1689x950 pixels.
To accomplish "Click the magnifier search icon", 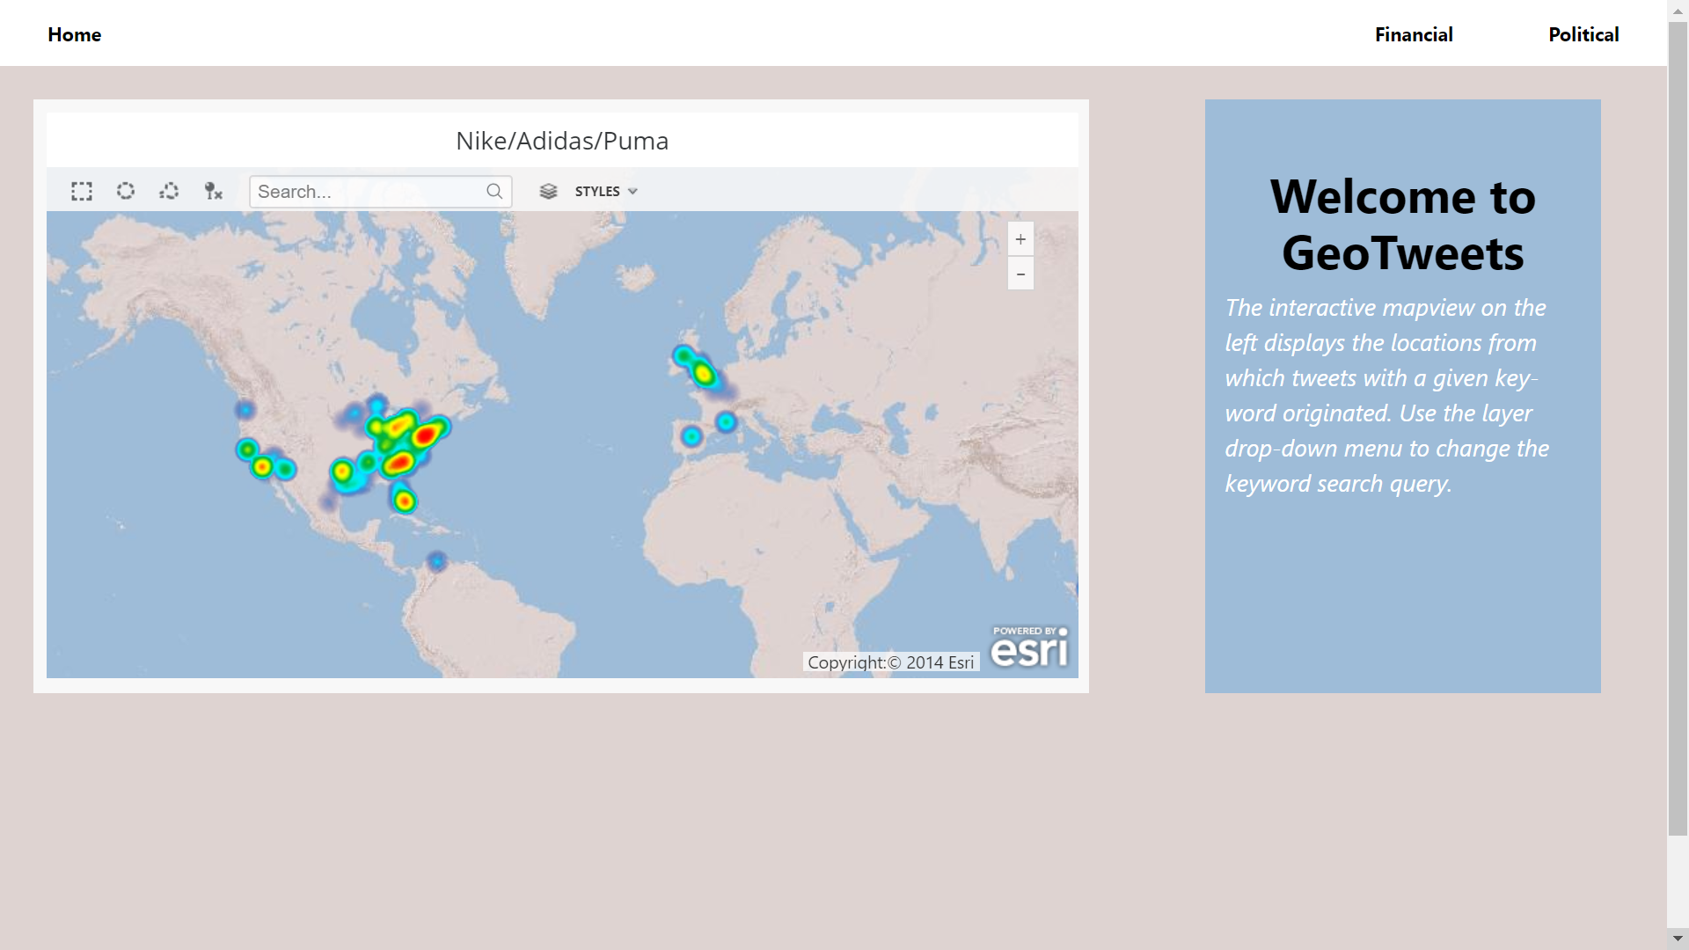I will click(x=494, y=191).
